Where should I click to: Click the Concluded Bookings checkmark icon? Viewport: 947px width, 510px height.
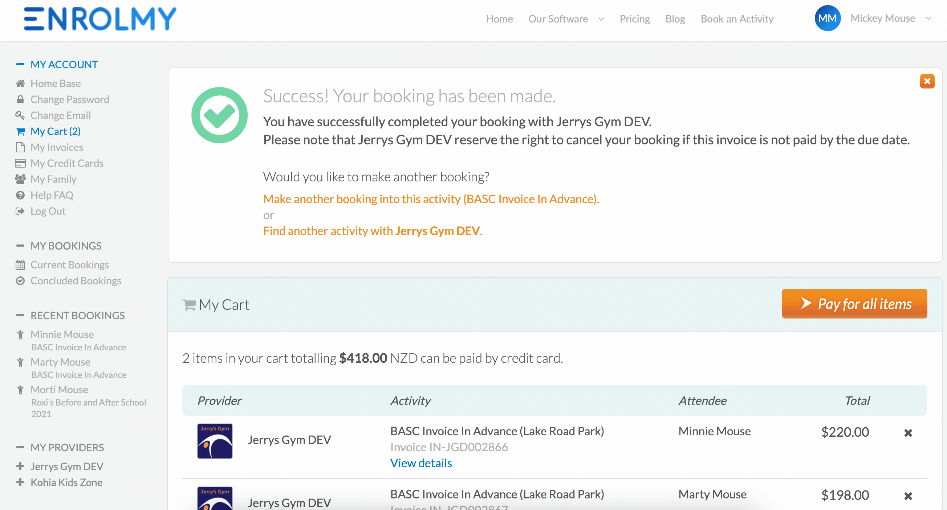coord(20,280)
